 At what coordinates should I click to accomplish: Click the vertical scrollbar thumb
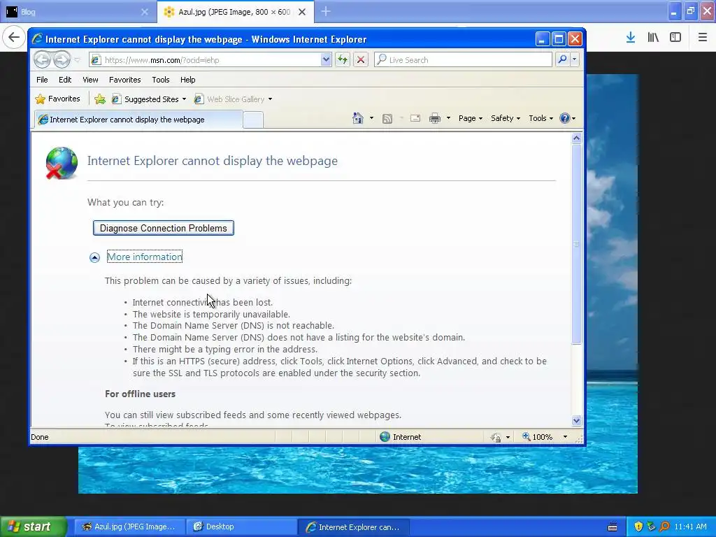576,244
